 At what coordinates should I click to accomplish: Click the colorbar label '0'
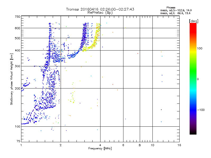click(198, 79)
